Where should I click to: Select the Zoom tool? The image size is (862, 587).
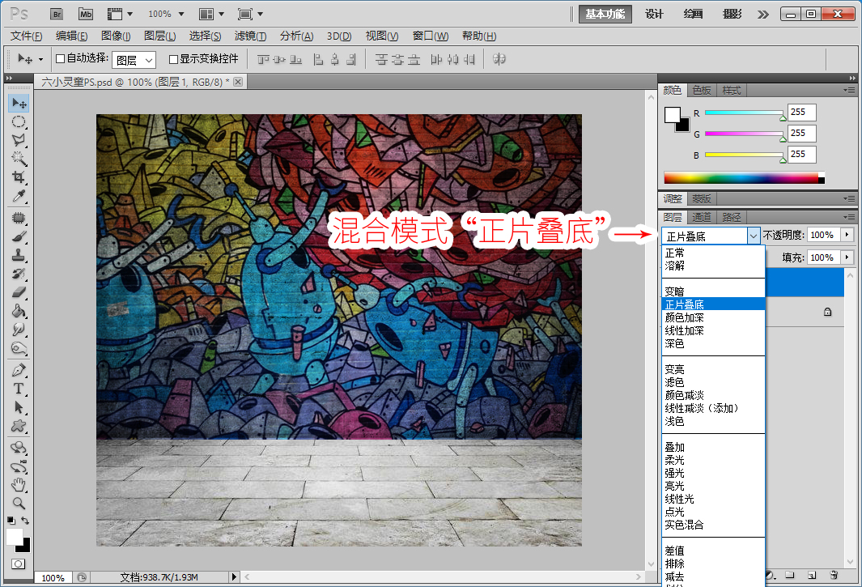pyautogui.click(x=19, y=504)
